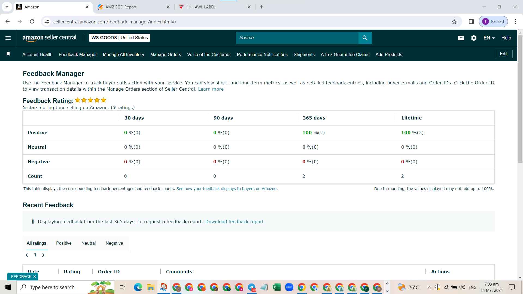Open feedback displays to buyers link
Viewport: 523px width, 294px height.
pyautogui.click(x=226, y=189)
